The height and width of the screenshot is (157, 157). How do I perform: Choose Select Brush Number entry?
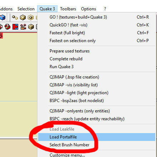[x=97, y=145]
